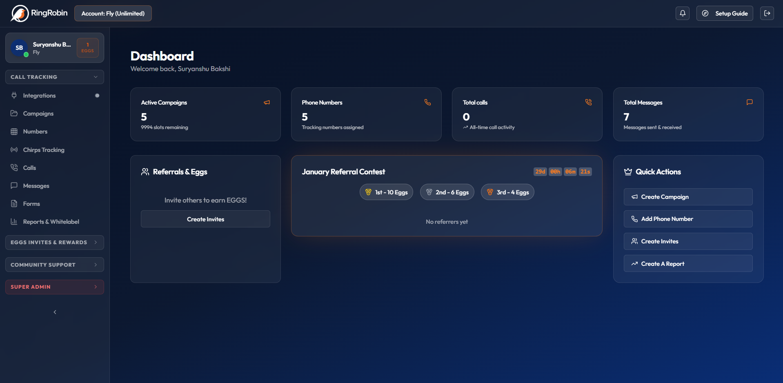783x383 pixels.
Task: Open Campaigns from the sidebar
Action: click(38, 114)
